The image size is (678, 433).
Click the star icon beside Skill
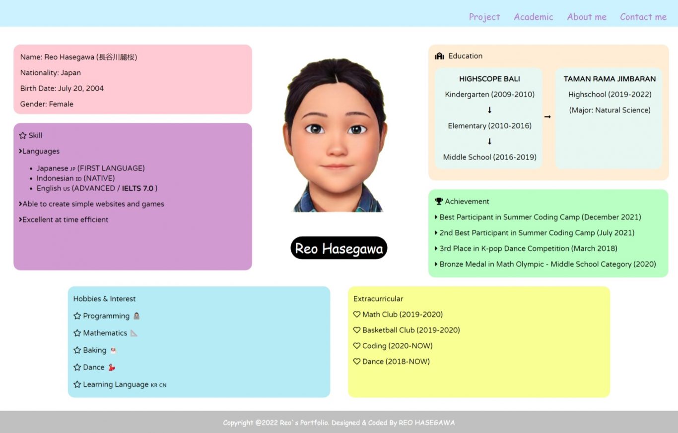[23, 135]
